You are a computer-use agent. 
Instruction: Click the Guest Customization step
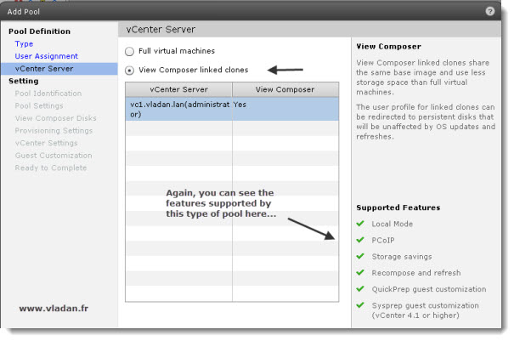click(x=53, y=156)
